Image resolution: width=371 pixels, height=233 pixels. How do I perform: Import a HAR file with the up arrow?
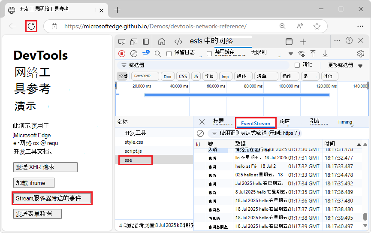tap(313, 54)
